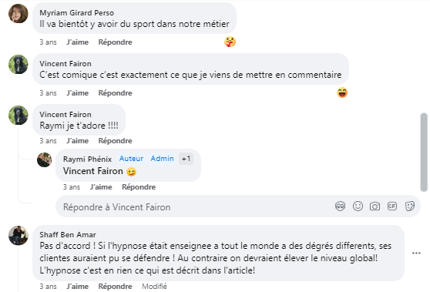Click Shaff Ben Amar's avatar
The image size is (430, 292).
pos(18,235)
